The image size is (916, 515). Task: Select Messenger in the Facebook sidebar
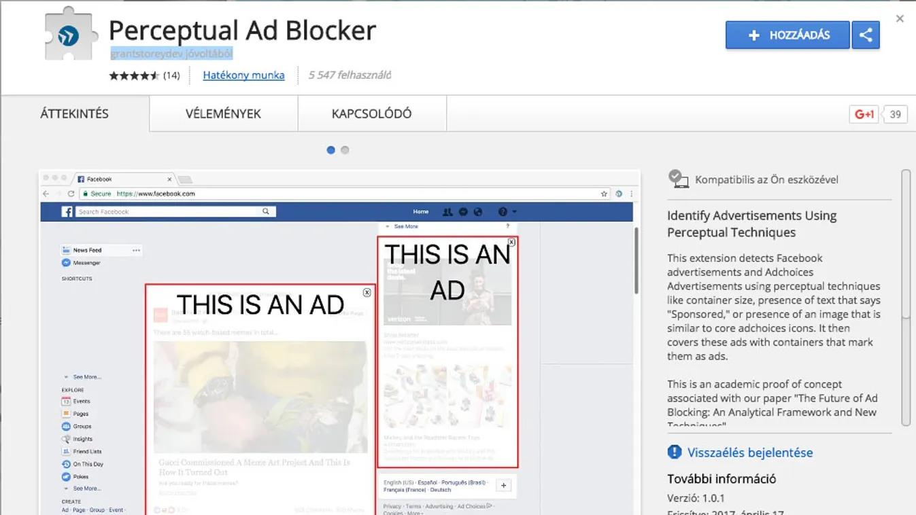(x=82, y=263)
